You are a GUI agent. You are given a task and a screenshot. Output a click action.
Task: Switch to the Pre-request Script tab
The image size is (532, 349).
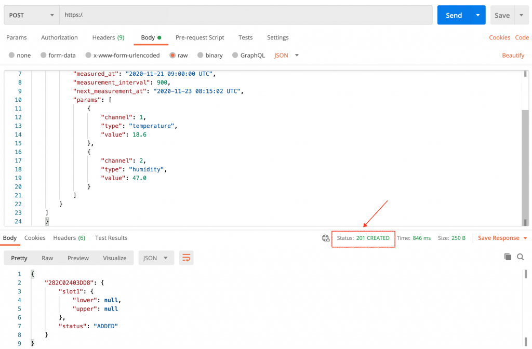tap(199, 37)
